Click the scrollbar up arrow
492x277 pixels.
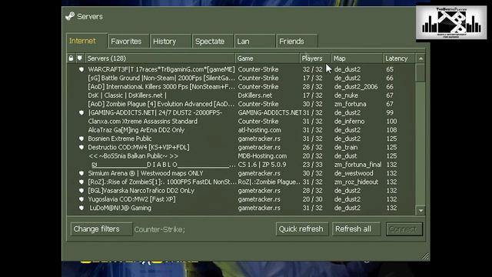(421, 58)
